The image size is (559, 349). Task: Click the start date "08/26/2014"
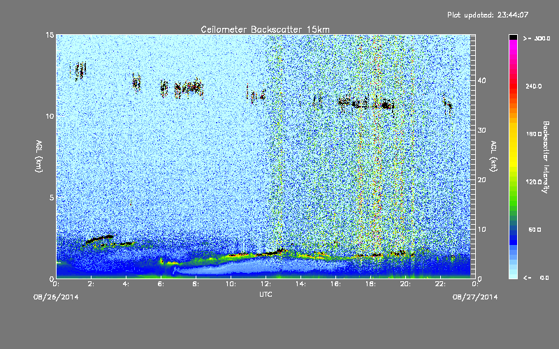pos(56,297)
